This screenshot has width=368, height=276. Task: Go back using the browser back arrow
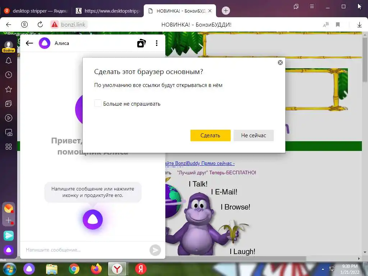9,25
